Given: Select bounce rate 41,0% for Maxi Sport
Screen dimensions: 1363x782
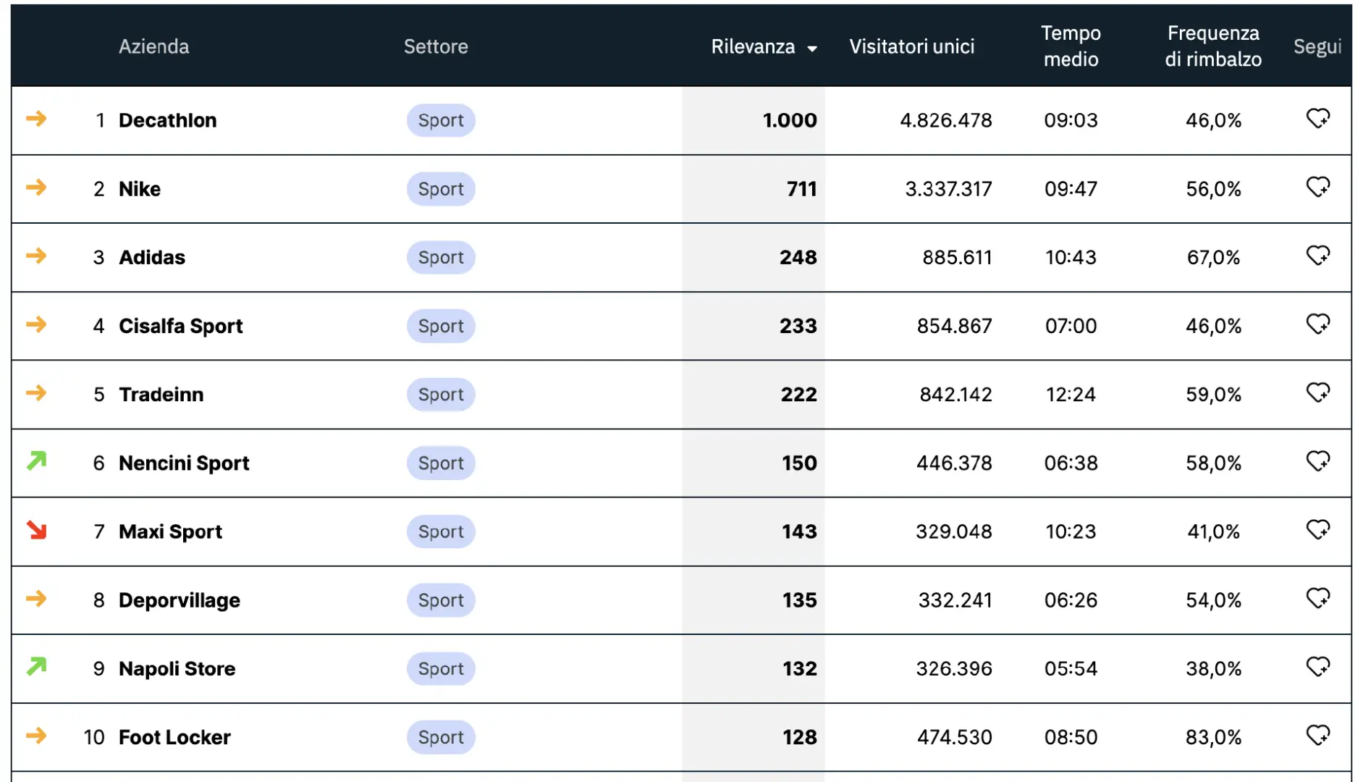Looking at the screenshot, I should [1213, 531].
